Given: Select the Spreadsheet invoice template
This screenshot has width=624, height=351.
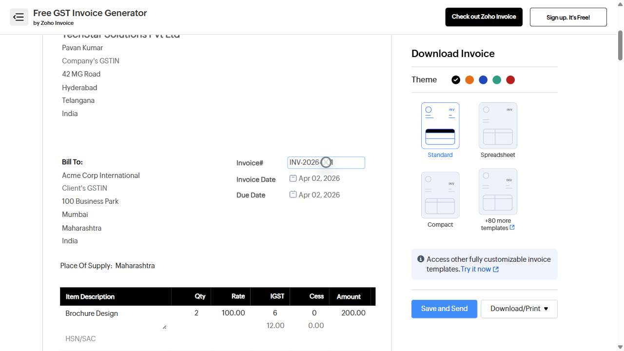Looking at the screenshot, I should (x=498, y=125).
